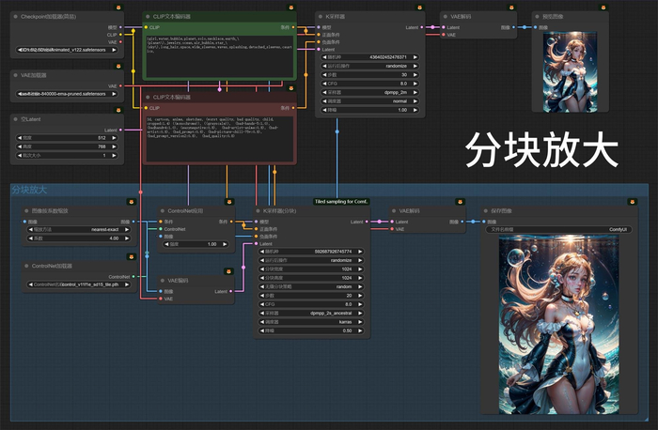Click the increase arrow on batch size 1
658x430 pixels.
[x=114, y=156]
